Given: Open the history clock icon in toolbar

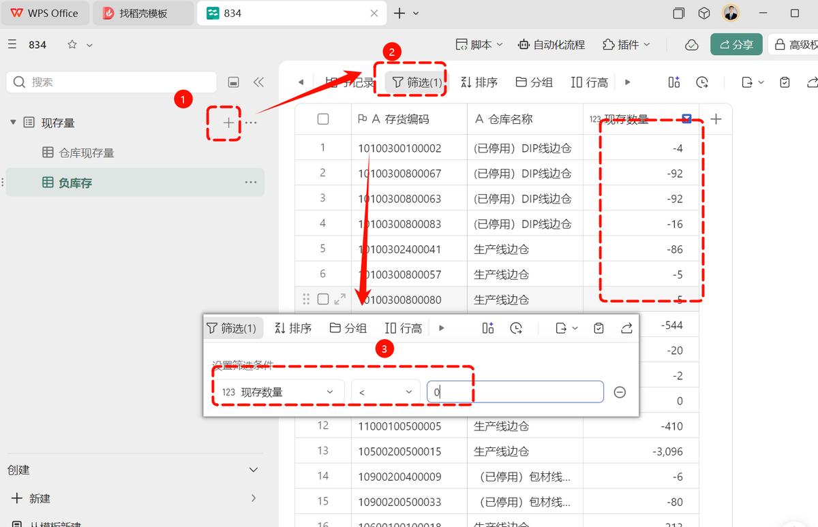Looking at the screenshot, I should (x=702, y=82).
